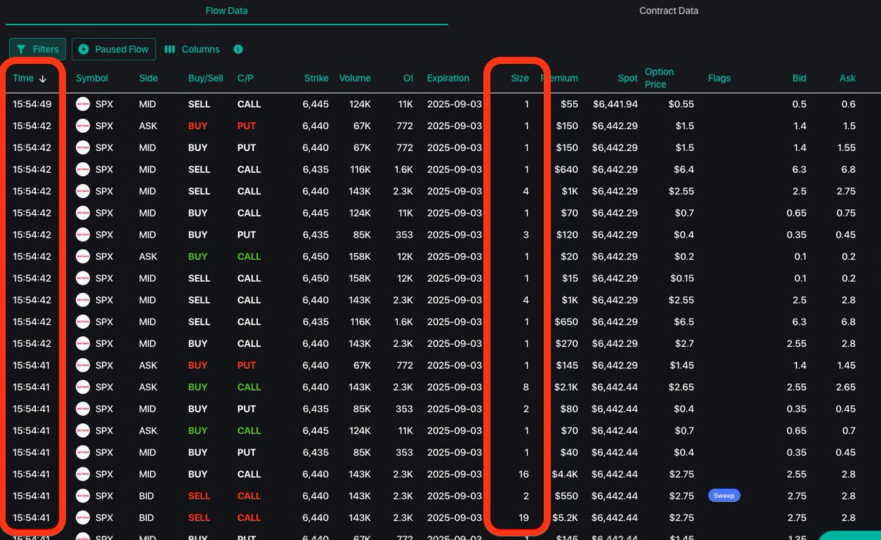Click the SPX ticker badge in the first row

tap(82, 103)
